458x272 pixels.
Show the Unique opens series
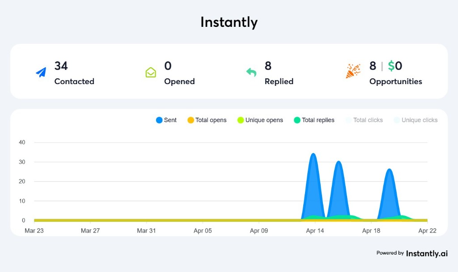tap(260, 120)
